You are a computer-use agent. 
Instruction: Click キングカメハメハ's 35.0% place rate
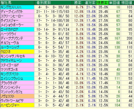point(103,7)
